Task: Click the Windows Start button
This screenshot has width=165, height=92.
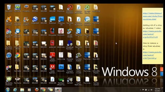Action: tap(8, 90)
